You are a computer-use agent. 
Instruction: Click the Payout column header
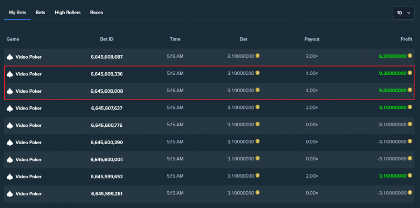point(312,39)
